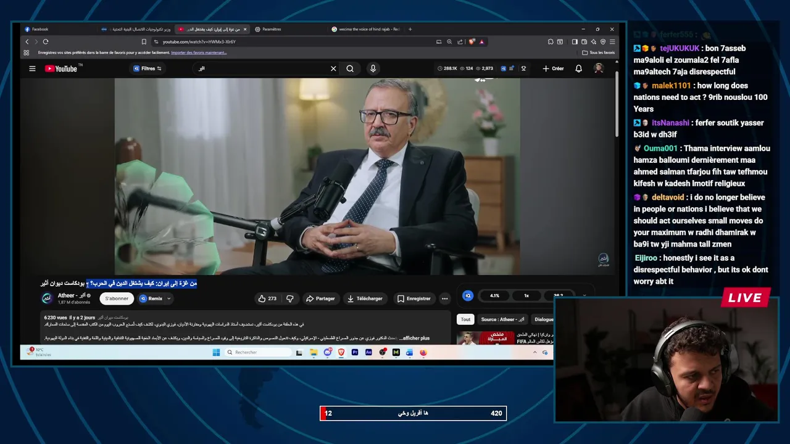Select the Source : Atheer chip
The image size is (790, 444).
pos(502,319)
